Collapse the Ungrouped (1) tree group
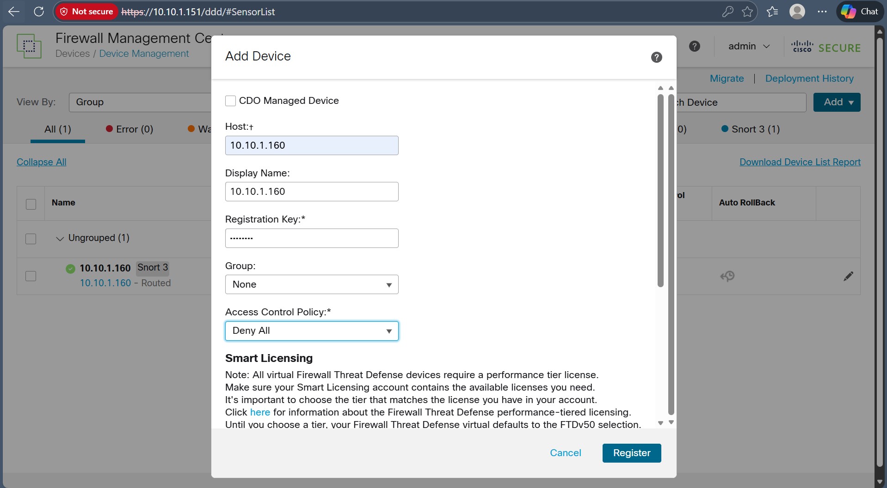Viewport: 887px width, 488px height. coord(60,239)
